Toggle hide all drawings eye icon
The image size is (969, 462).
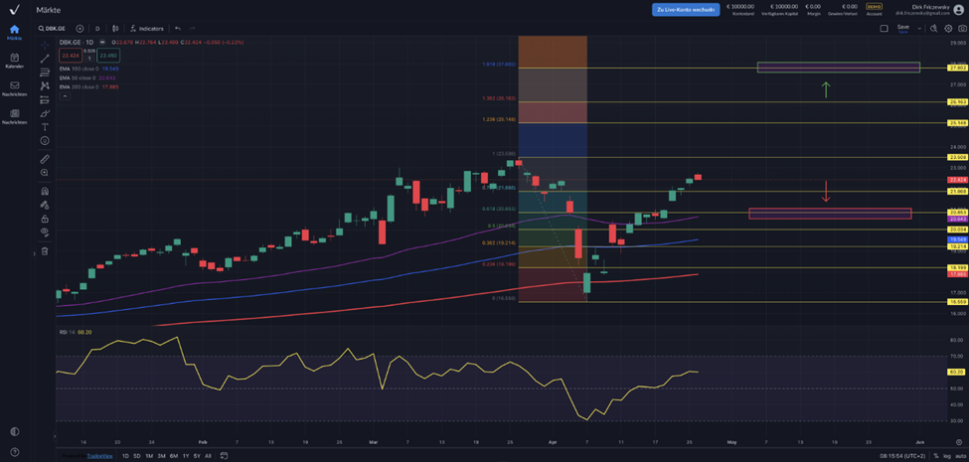[x=45, y=232]
